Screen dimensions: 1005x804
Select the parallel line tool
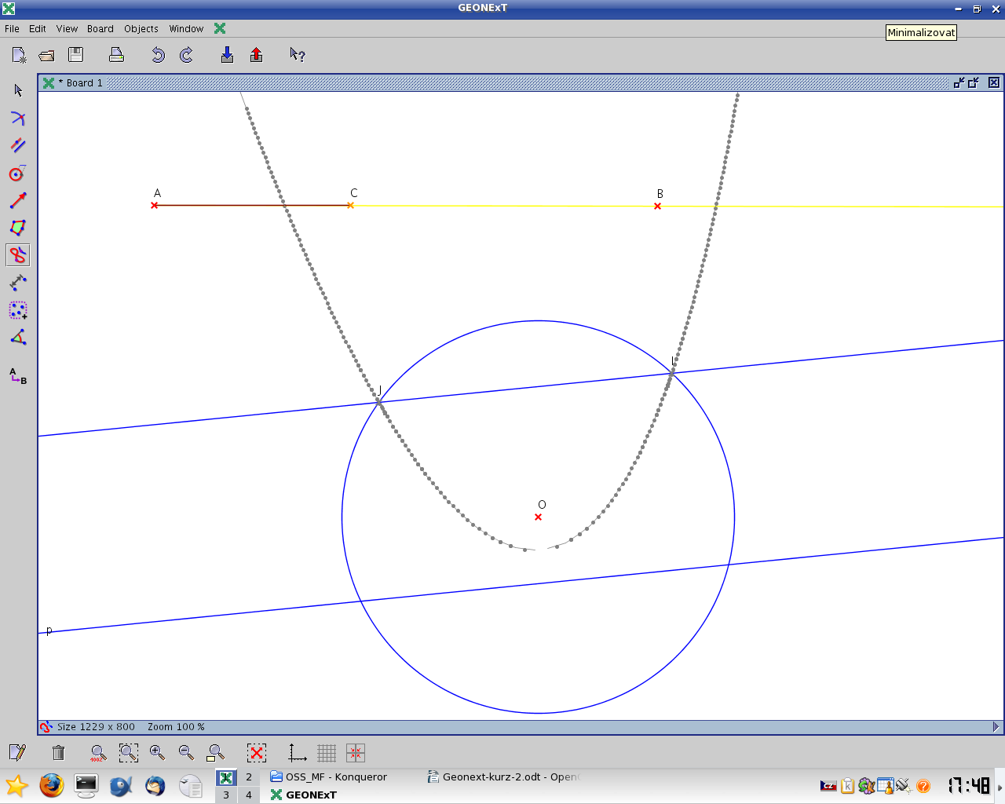[18, 145]
